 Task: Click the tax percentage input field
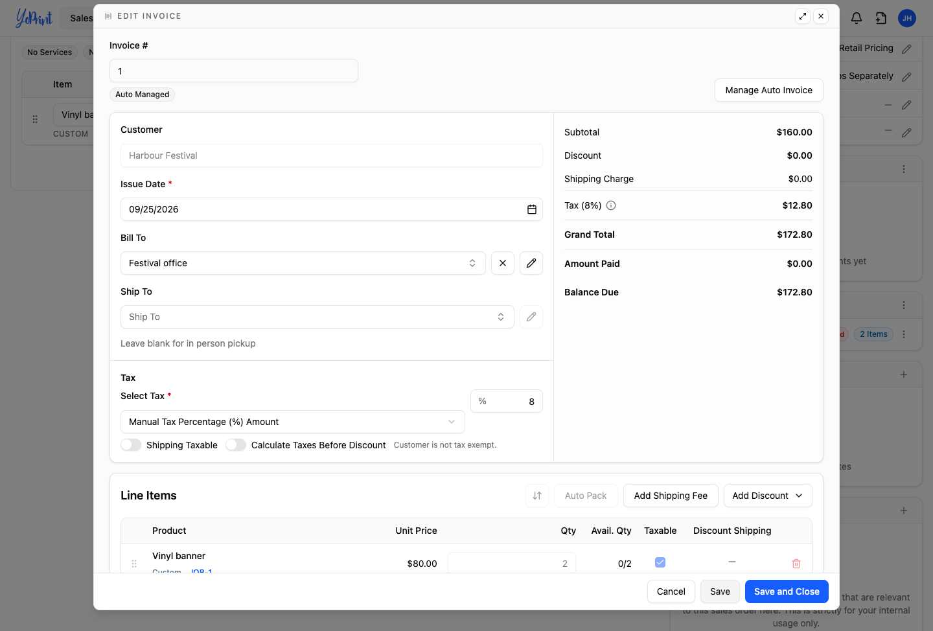coord(507,402)
